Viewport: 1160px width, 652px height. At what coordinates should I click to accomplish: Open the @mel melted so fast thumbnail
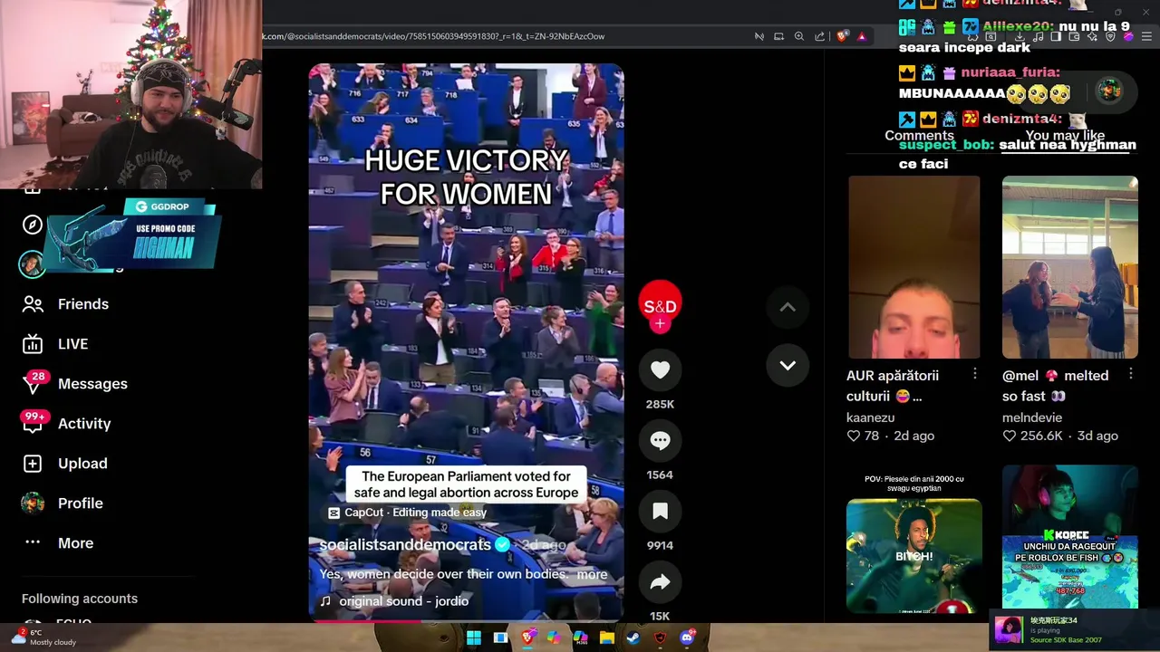click(x=1069, y=267)
